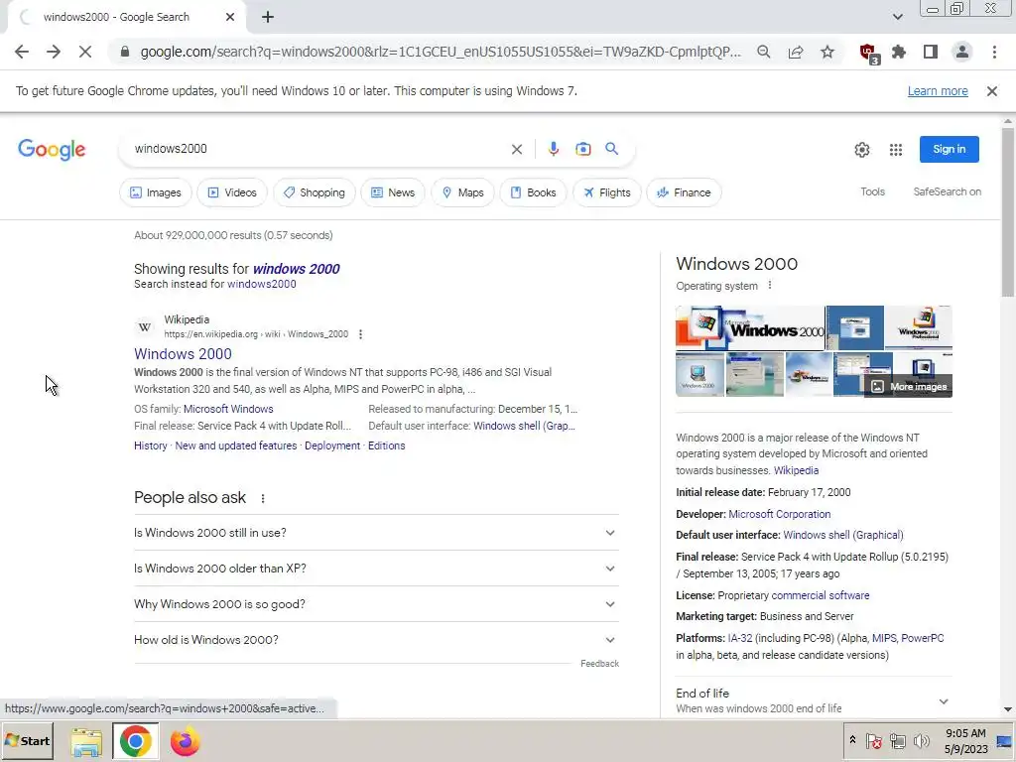Open options for the Wikipedia result

tap(360, 334)
